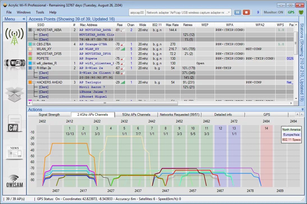The image size is (307, 204).
Task: Expand the CBS-27BA tree node
Action: [34, 44]
